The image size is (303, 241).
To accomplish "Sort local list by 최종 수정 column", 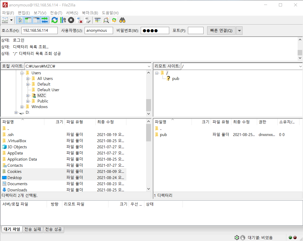I will click(x=111, y=122).
